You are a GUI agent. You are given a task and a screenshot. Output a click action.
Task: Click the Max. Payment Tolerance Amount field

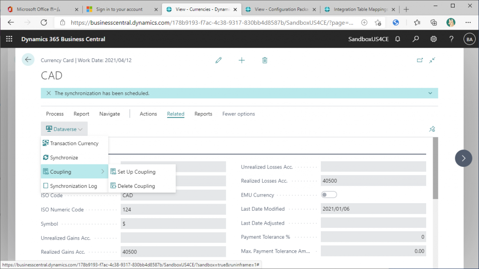(373, 251)
